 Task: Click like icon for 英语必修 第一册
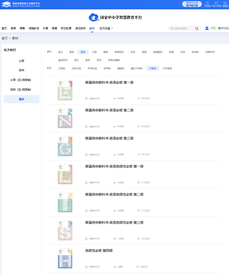tap(115, 98)
